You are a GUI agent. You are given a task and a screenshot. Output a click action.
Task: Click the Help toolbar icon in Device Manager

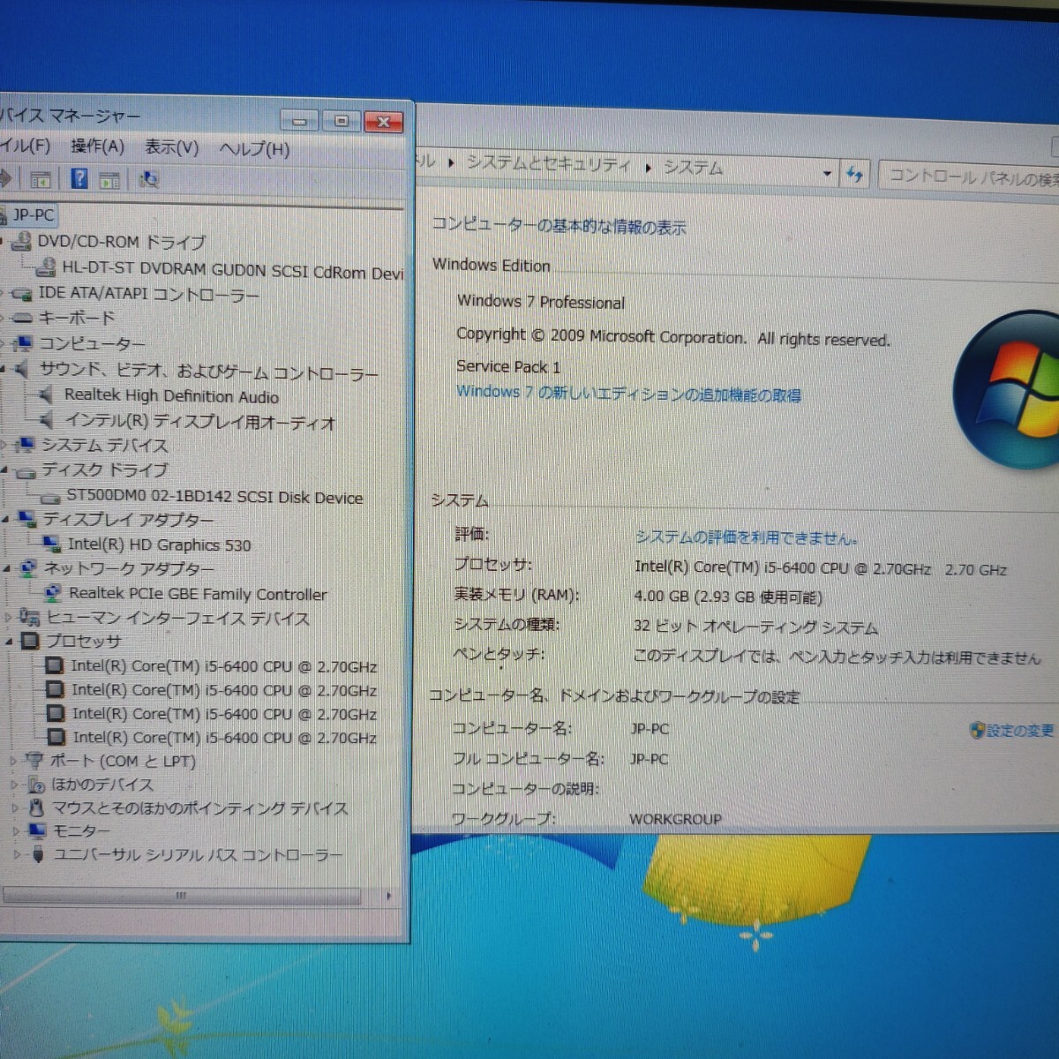point(79,179)
